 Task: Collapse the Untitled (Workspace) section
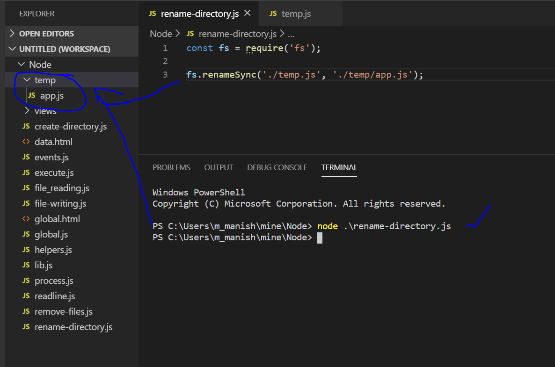point(12,49)
